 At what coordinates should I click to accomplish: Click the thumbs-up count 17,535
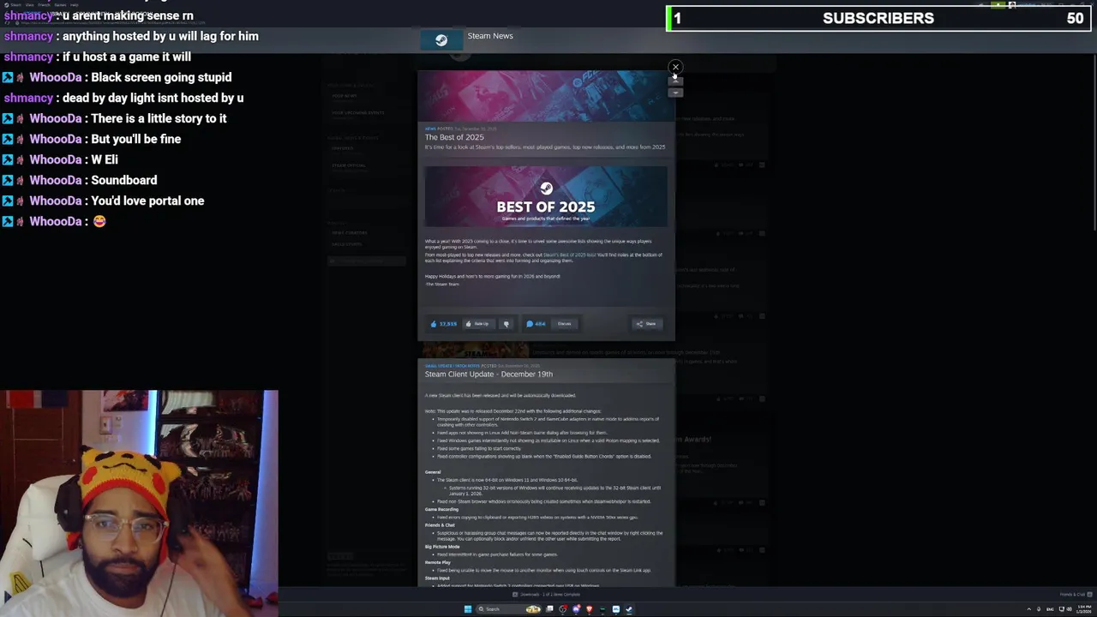[x=444, y=324]
